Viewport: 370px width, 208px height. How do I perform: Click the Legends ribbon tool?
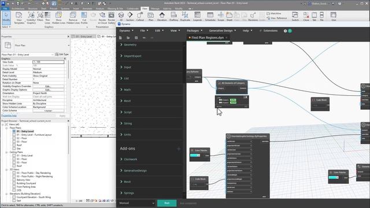197,17
